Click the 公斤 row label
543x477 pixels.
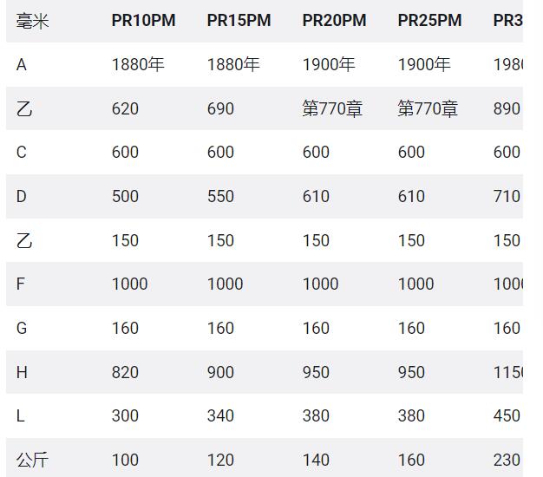(32, 460)
